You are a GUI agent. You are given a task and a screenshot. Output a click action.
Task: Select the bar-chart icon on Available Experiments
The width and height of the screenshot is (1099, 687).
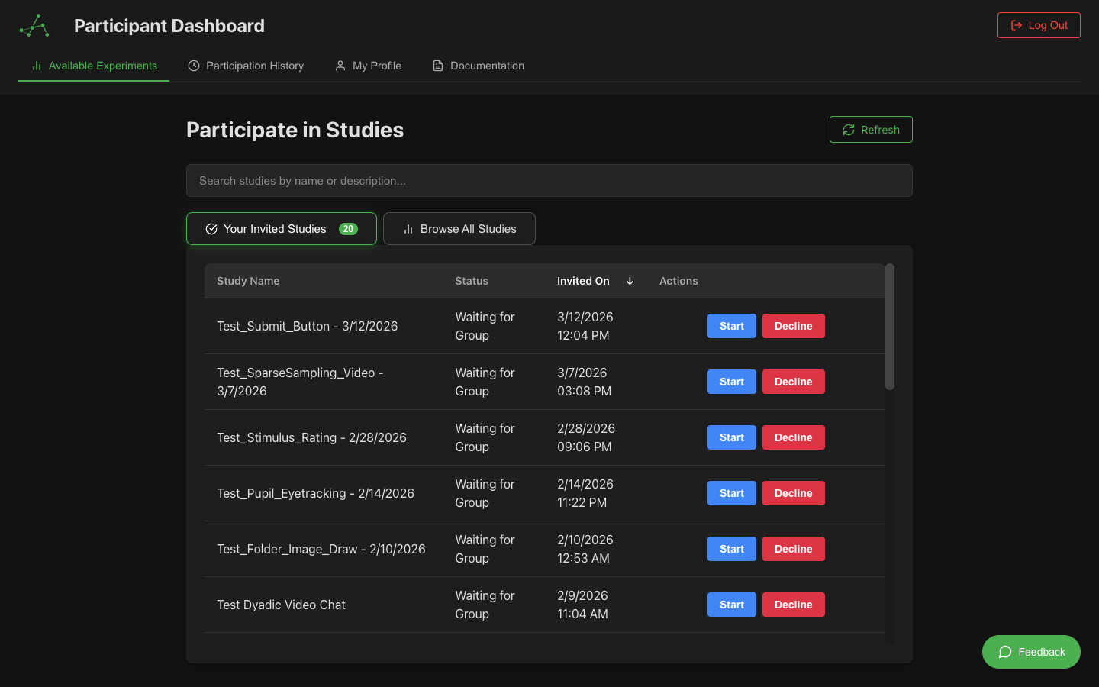pyautogui.click(x=36, y=66)
